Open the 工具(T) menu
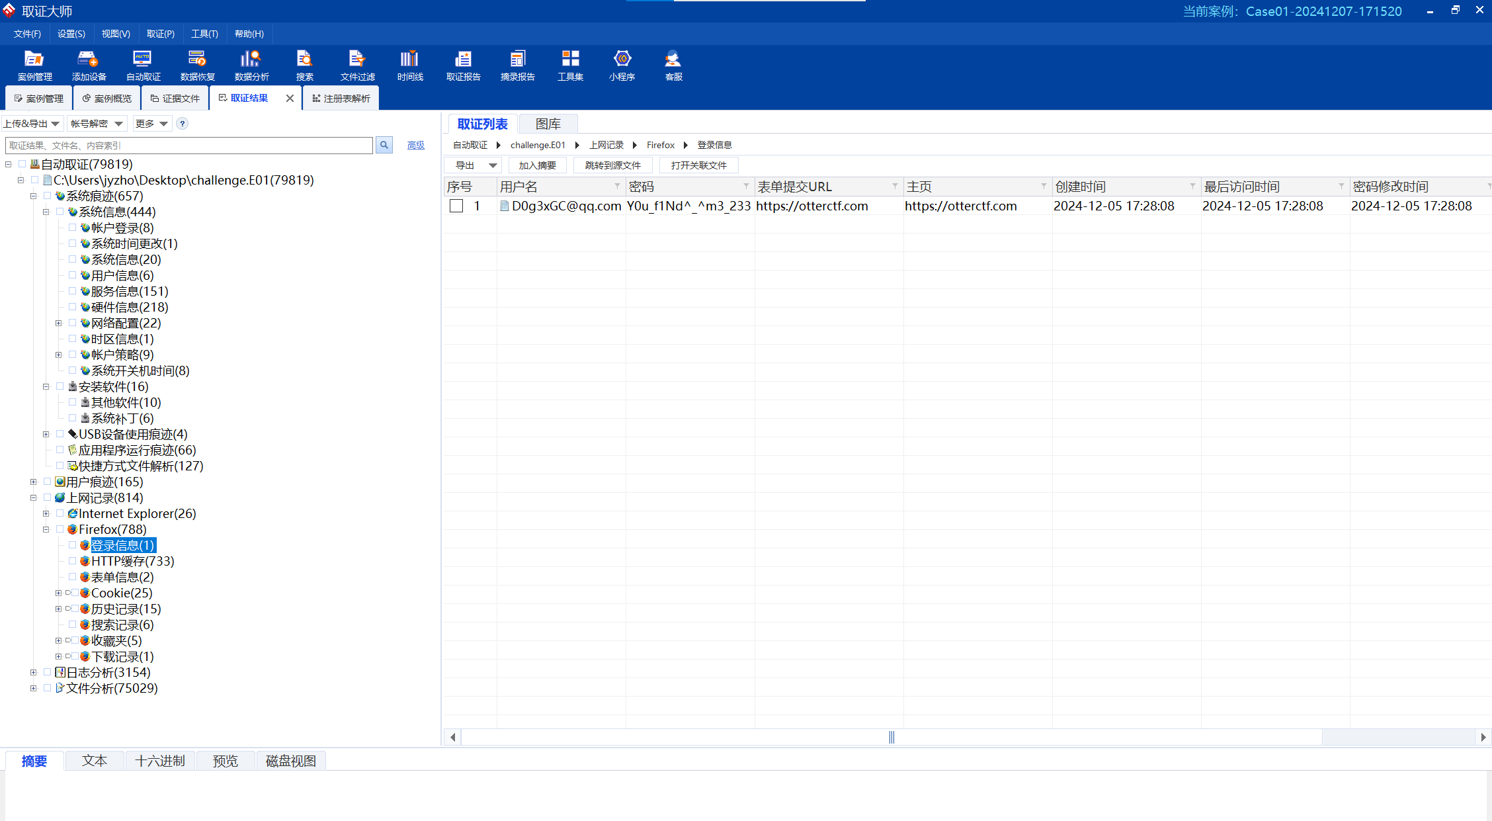1492x821 pixels. click(x=204, y=34)
